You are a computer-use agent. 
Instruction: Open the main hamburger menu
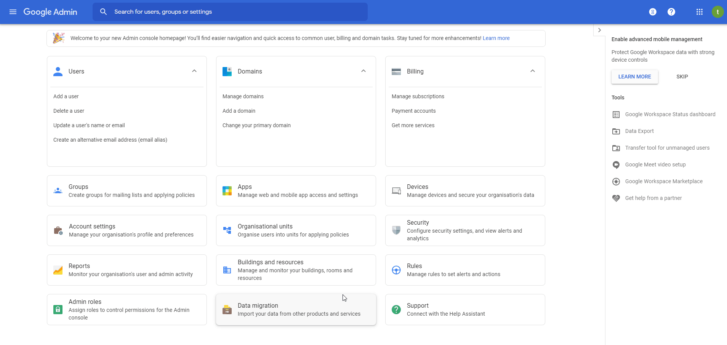(x=13, y=12)
